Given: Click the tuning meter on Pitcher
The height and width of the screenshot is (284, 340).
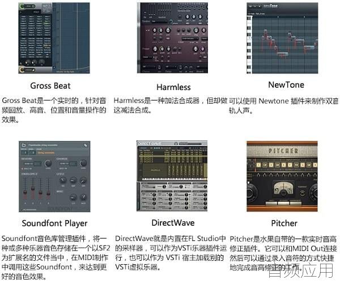Looking at the screenshot, I should [283, 188].
